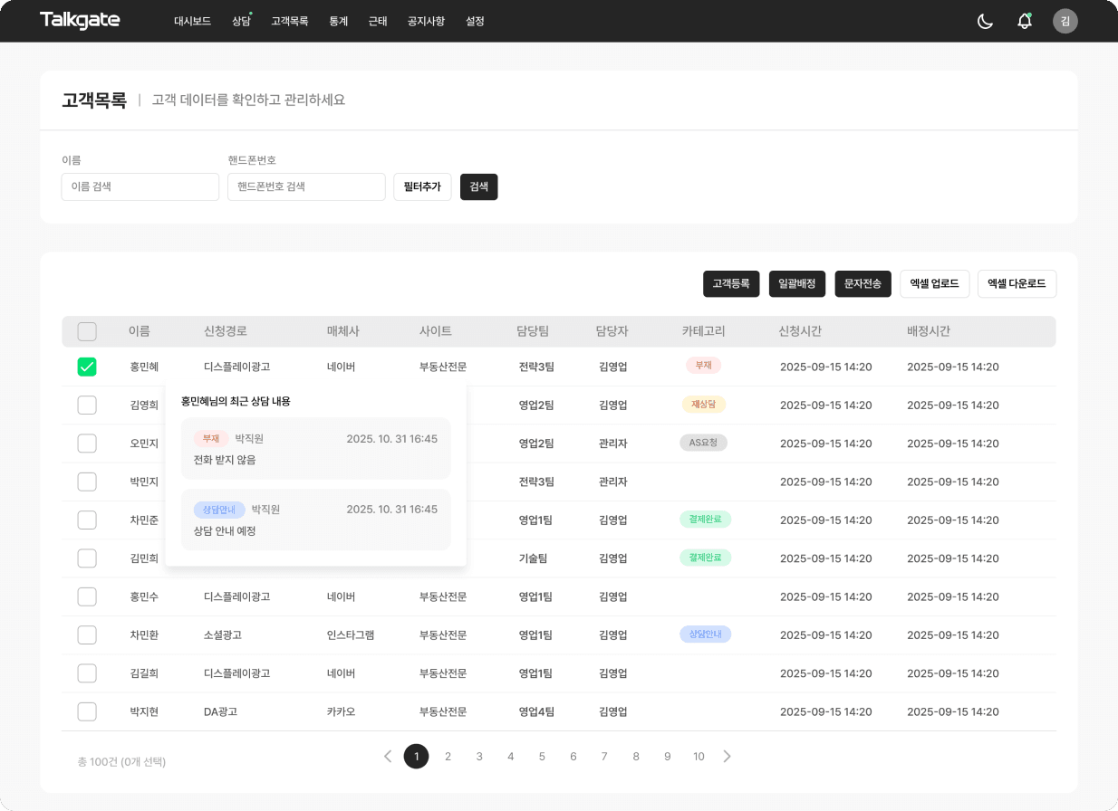Check the 홍민수 row checkbox

coord(87,596)
